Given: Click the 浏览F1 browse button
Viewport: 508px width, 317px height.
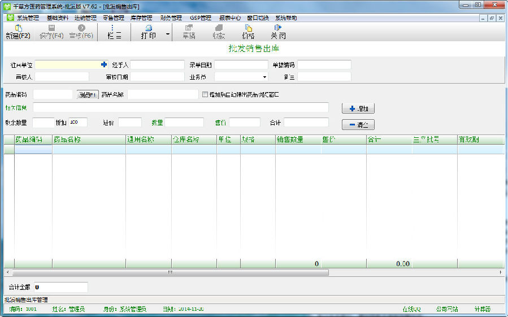Looking at the screenshot, I should (88, 94).
